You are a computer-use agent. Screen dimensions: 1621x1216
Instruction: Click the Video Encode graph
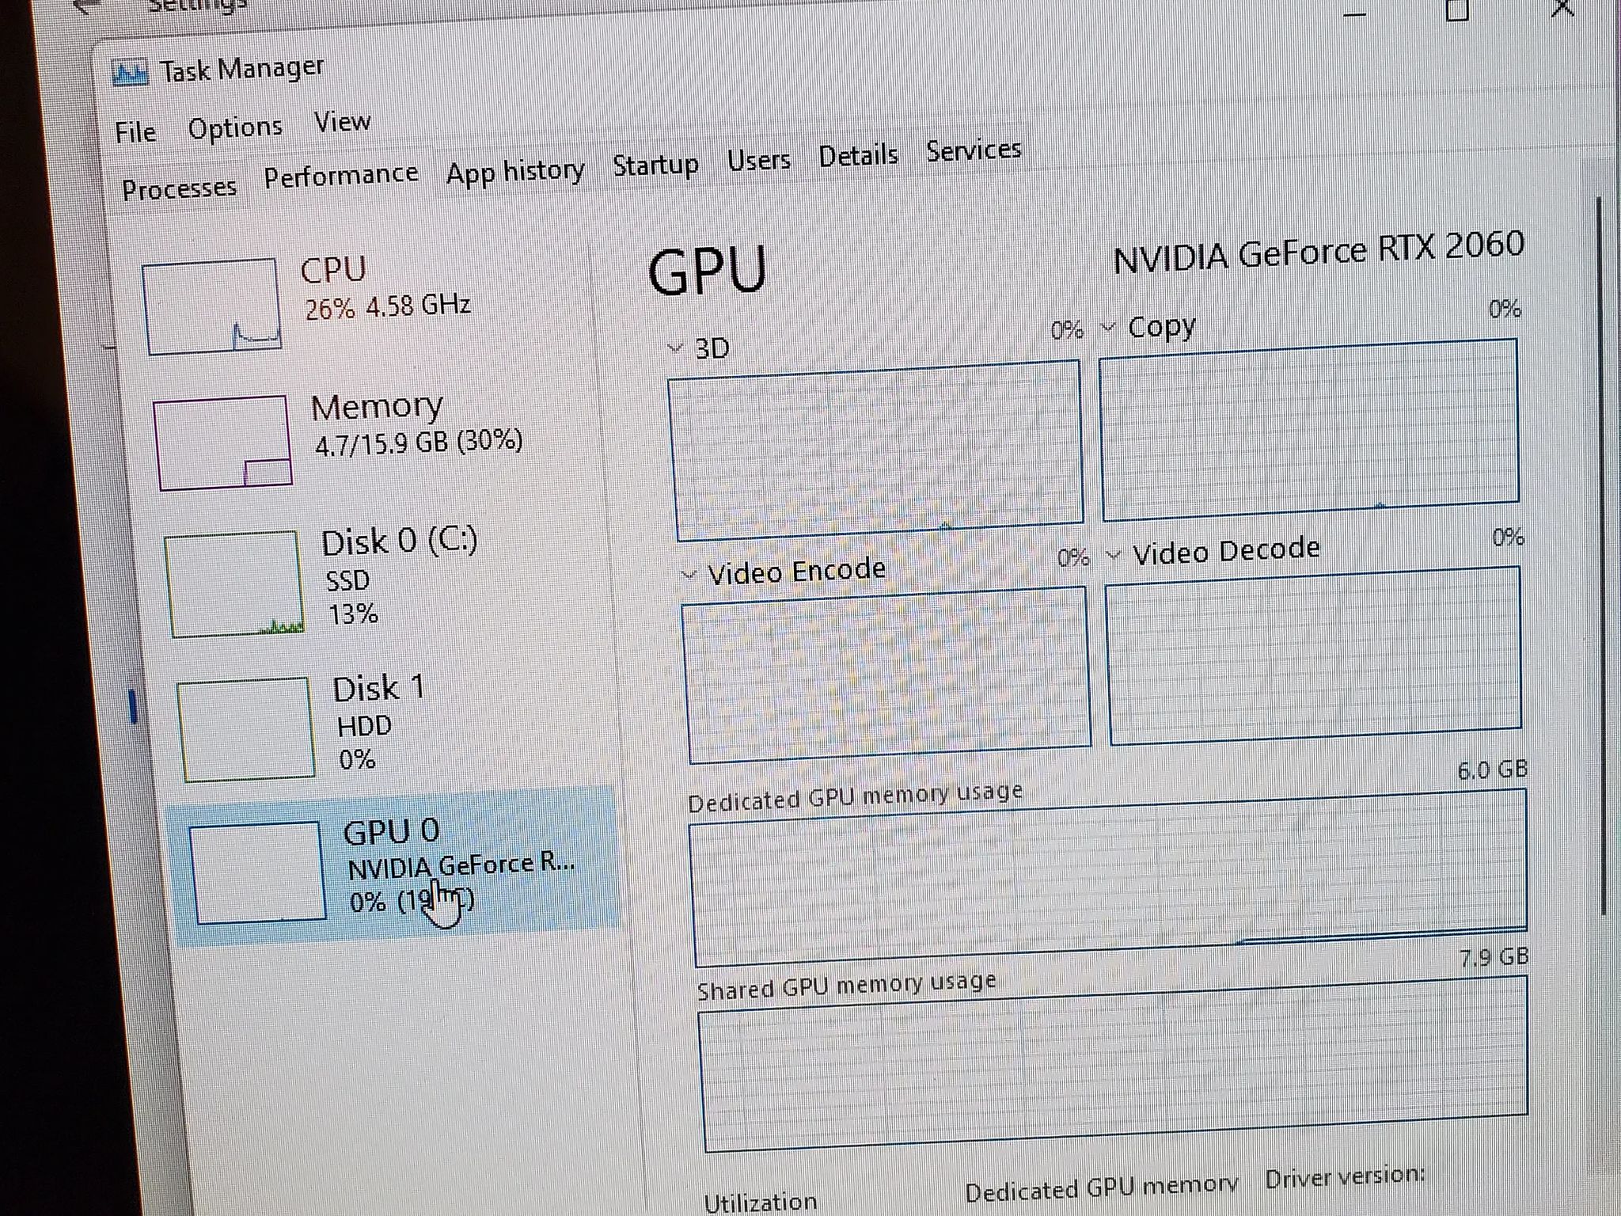pos(886,674)
